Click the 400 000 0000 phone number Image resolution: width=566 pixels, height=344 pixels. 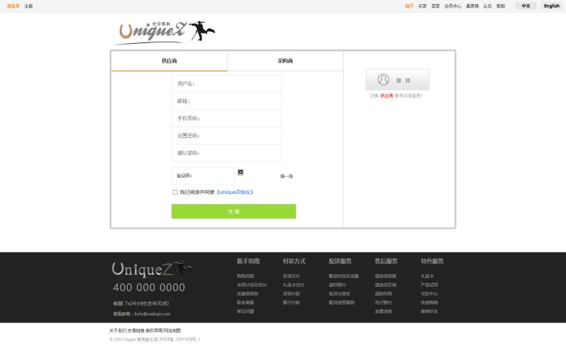[149, 287]
